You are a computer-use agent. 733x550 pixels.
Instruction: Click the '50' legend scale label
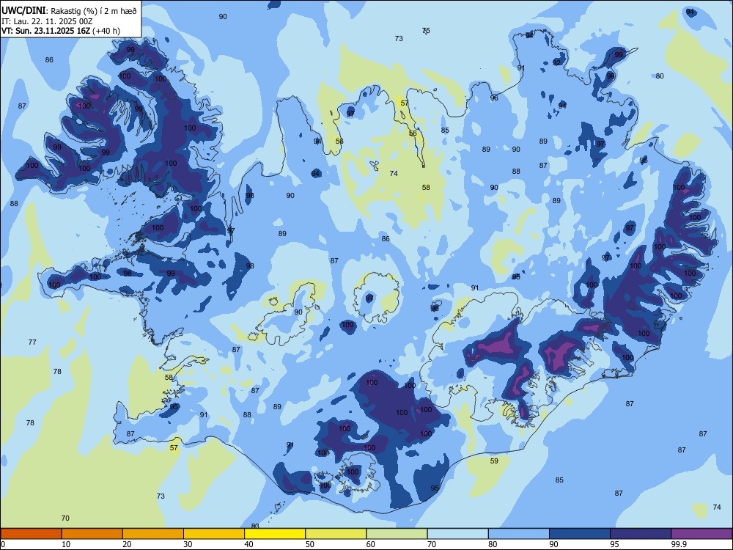(310, 544)
